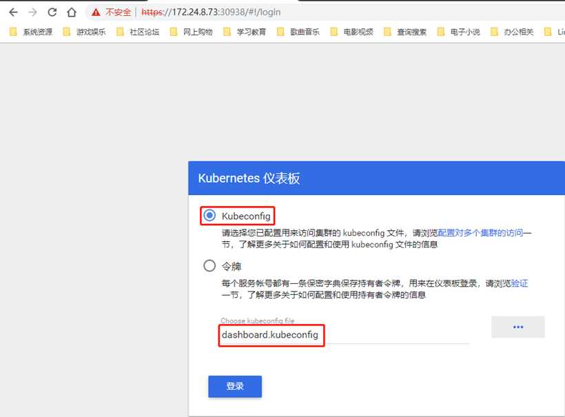565x417 pixels.
Task: Open the 查询搜索 bookmark folder
Action: (x=405, y=32)
